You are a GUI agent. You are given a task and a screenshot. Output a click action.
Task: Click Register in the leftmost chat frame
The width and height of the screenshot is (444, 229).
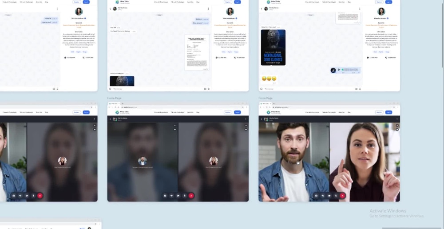tap(77, 2)
